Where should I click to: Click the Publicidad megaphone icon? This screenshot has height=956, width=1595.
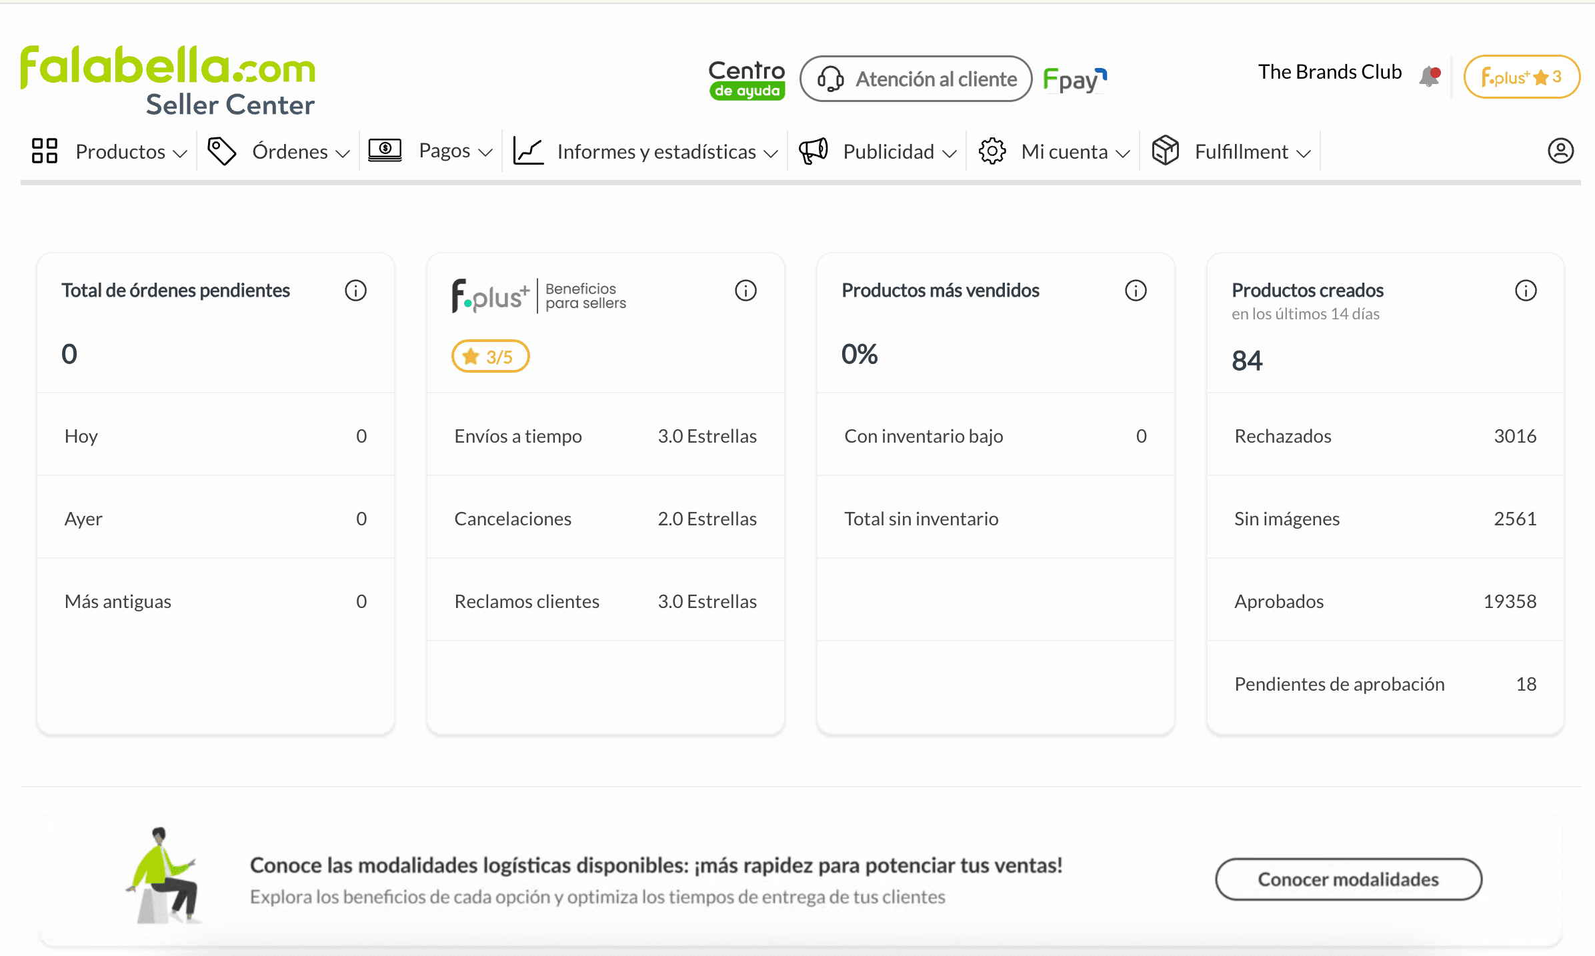(x=814, y=151)
